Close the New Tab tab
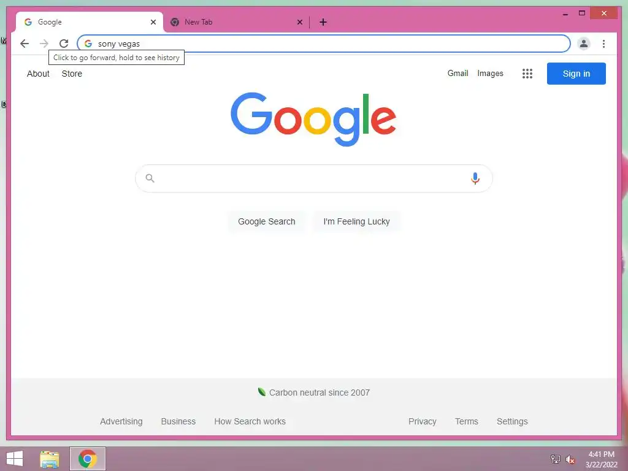 (x=299, y=22)
